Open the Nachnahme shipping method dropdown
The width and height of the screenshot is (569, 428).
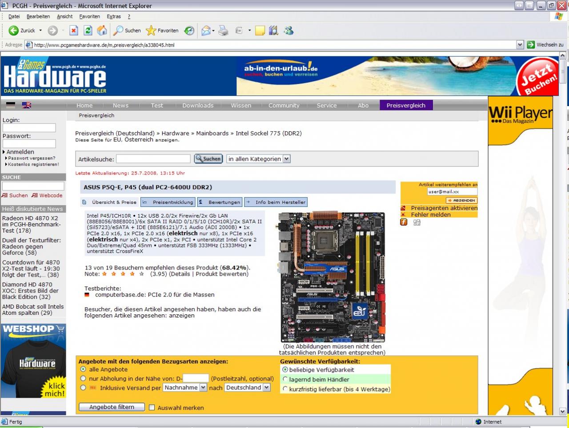185,388
